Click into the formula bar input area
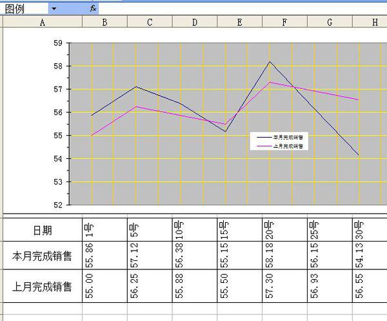 click(x=239, y=8)
